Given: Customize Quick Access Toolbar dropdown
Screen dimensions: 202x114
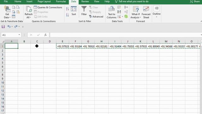Looking at the screenshot, I should point(23,27).
